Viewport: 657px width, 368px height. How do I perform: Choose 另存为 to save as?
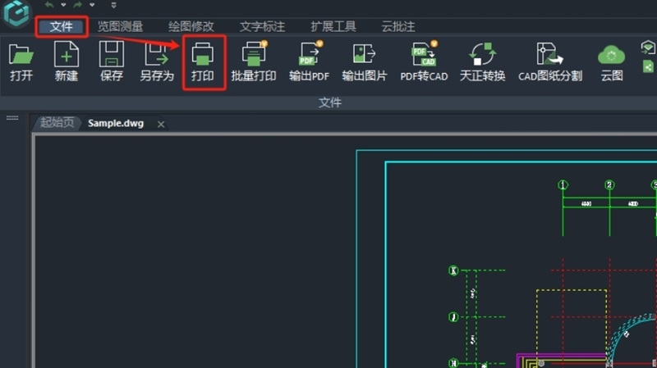click(x=157, y=62)
